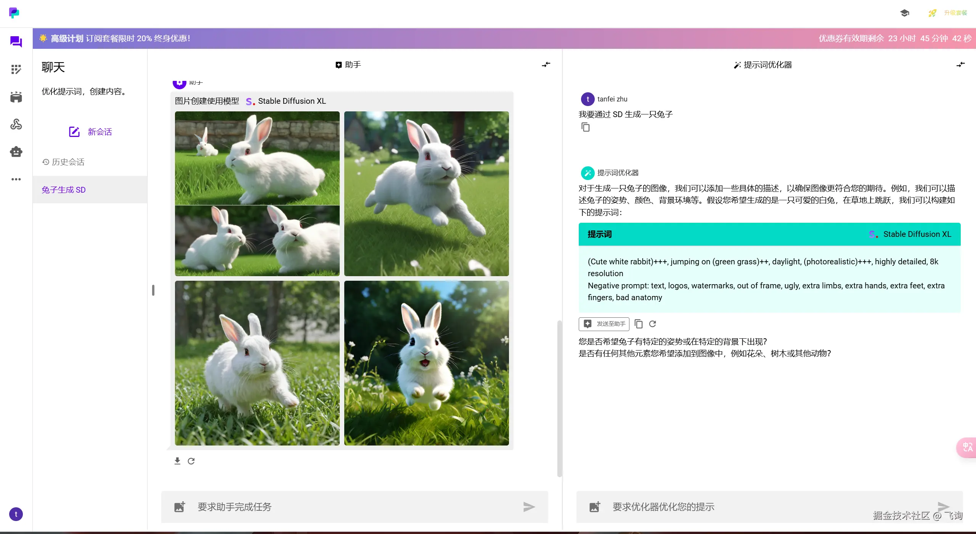
Task: Regenerate the assistant's image results
Action: tap(191, 461)
